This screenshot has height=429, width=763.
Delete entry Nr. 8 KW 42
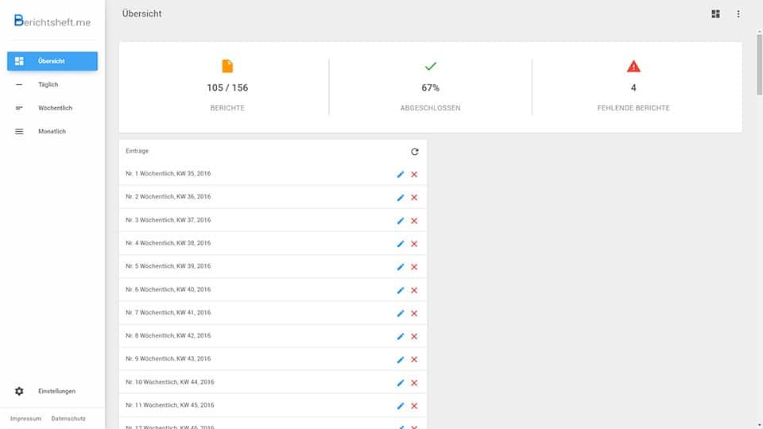(x=414, y=337)
